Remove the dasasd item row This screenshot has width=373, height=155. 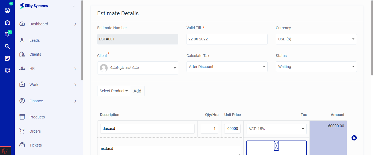[x=354, y=138]
